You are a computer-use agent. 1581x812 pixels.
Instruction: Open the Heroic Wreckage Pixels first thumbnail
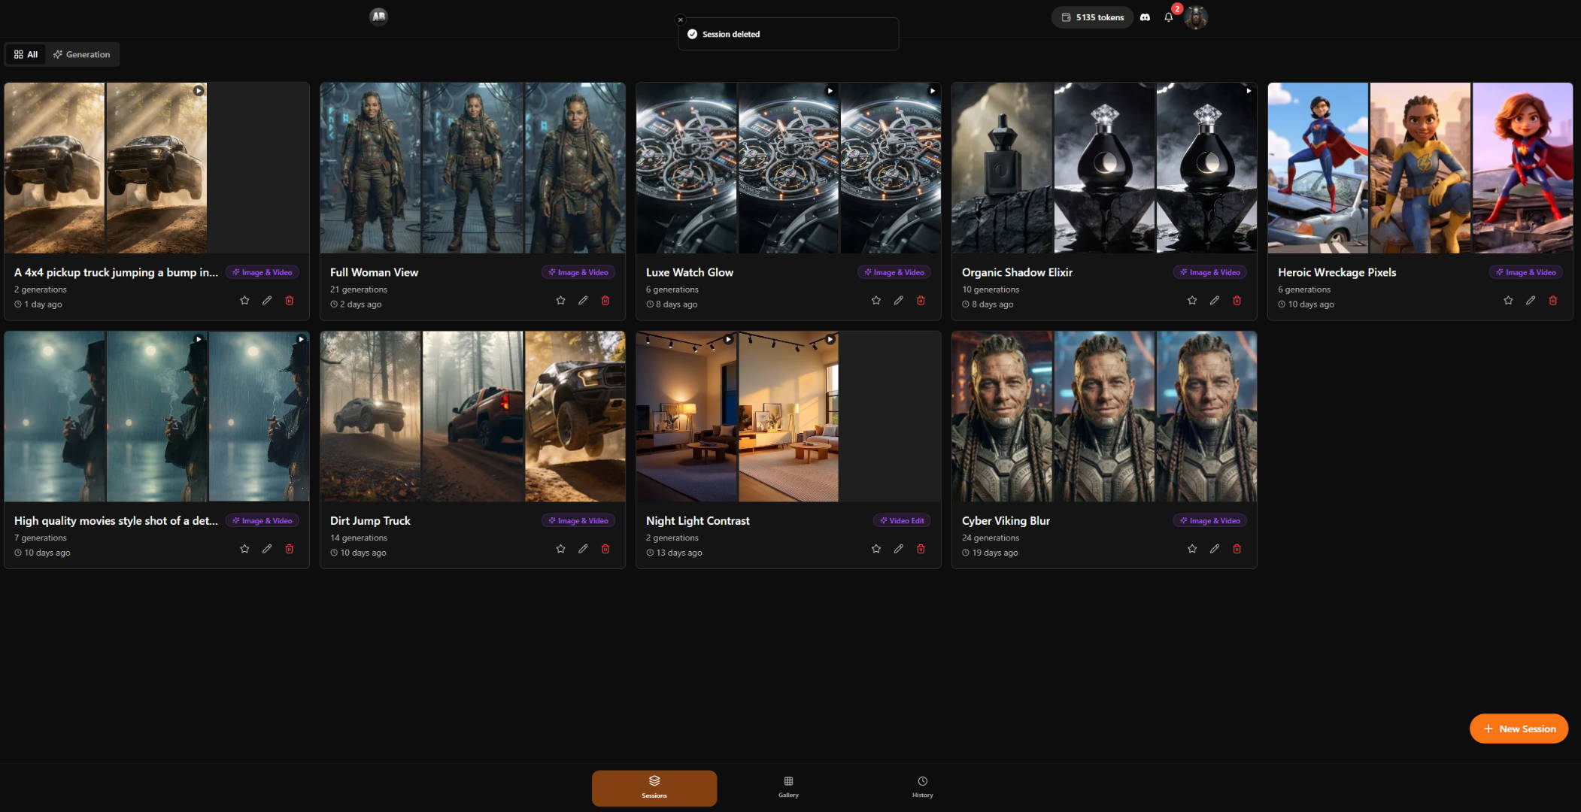tap(1318, 168)
